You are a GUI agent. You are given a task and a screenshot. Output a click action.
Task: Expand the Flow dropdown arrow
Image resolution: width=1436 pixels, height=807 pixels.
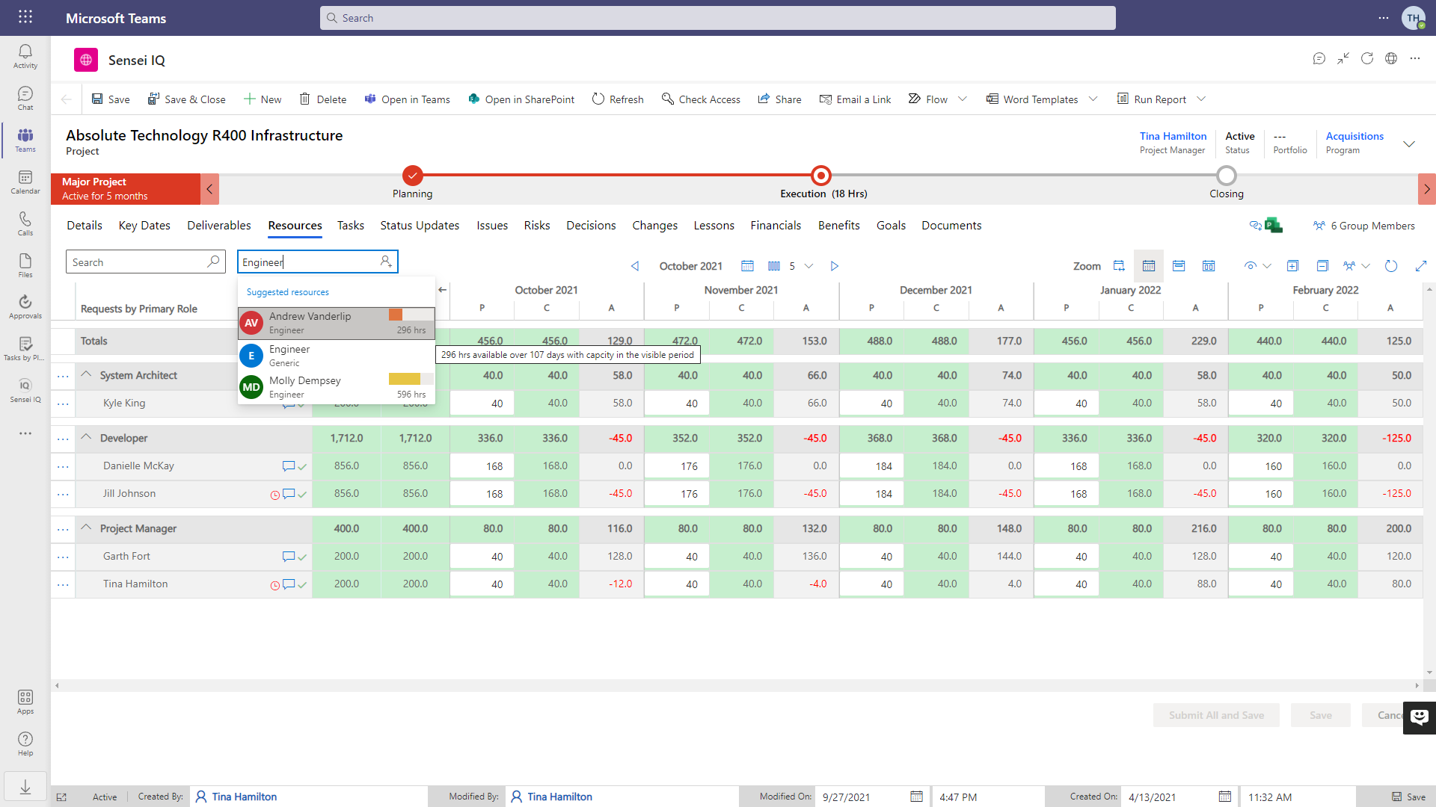(963, 99)
